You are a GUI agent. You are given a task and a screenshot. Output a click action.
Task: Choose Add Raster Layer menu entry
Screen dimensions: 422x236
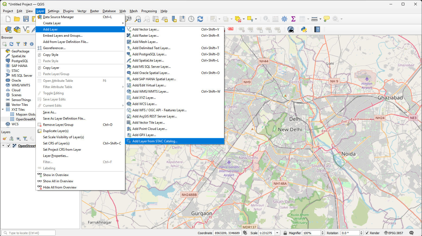coord(175,36)
